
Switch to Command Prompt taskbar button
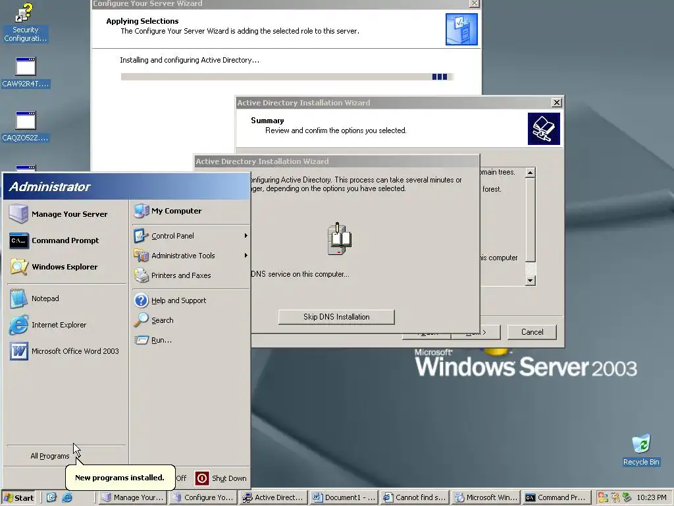556,497
